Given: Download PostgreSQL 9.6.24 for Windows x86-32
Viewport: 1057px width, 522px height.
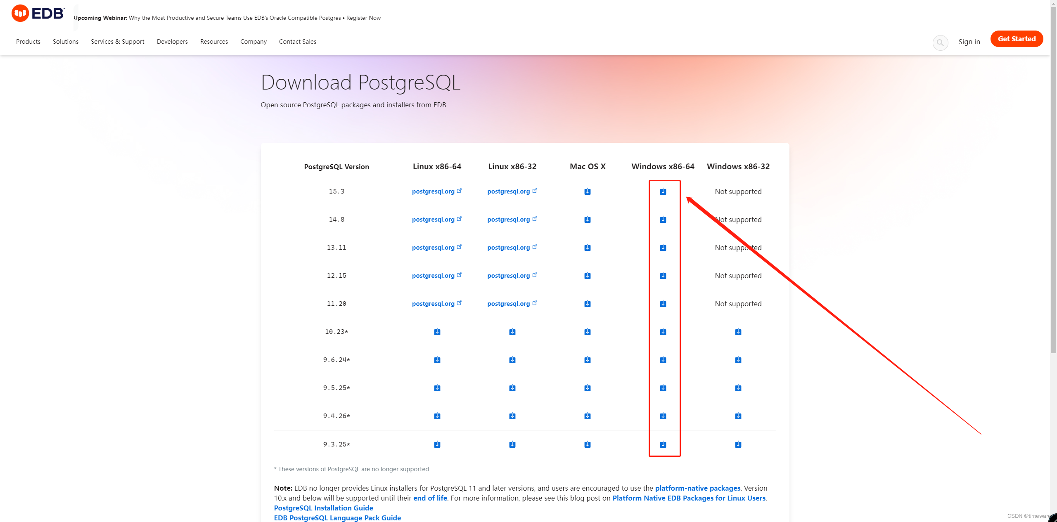Looking at the screenshot, I should [738, 360].
